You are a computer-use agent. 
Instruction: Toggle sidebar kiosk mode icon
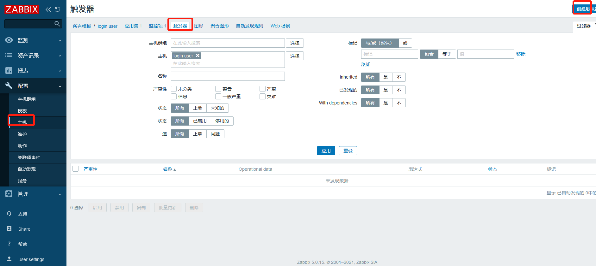point(57,9)
